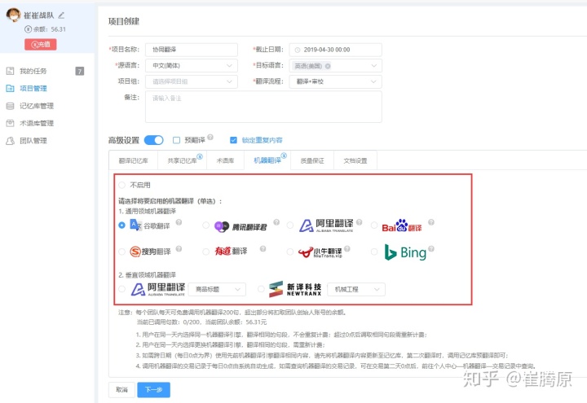Click the 小牛翻译 NiuTrans logo
This screenshot has width=587, height=403.
(320, 252)
